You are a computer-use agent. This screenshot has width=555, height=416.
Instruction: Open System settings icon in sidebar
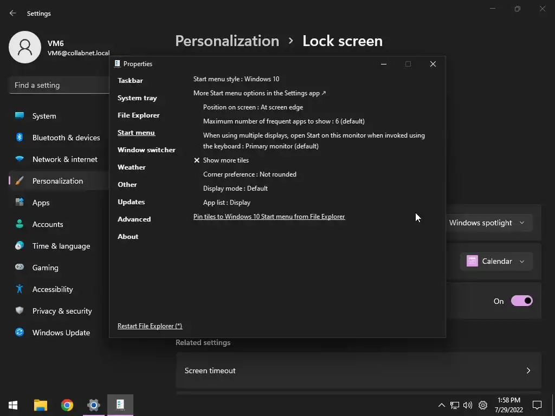(20, 116)
